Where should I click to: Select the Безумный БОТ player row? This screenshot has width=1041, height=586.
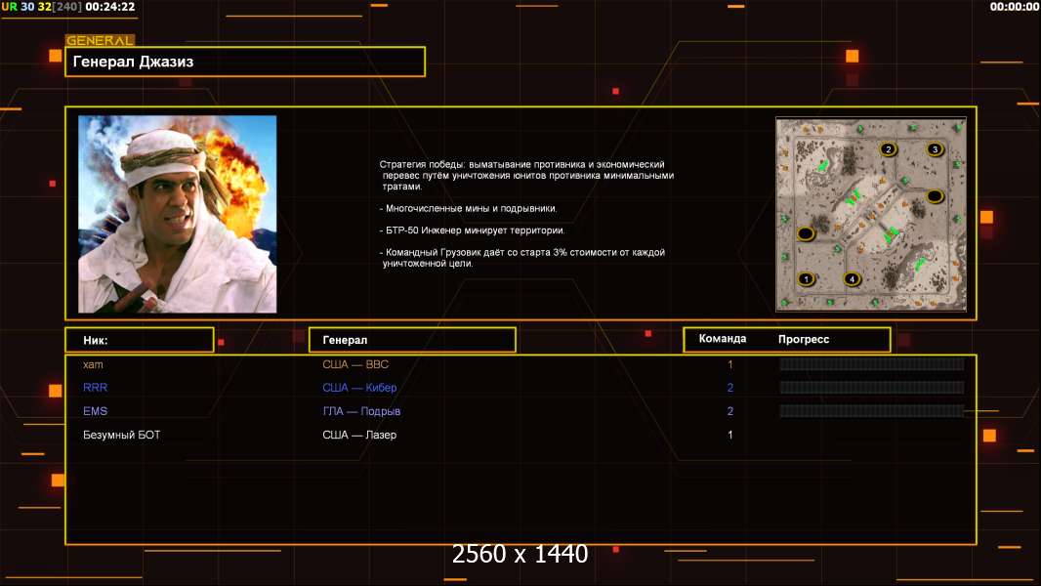click(121, 435)
